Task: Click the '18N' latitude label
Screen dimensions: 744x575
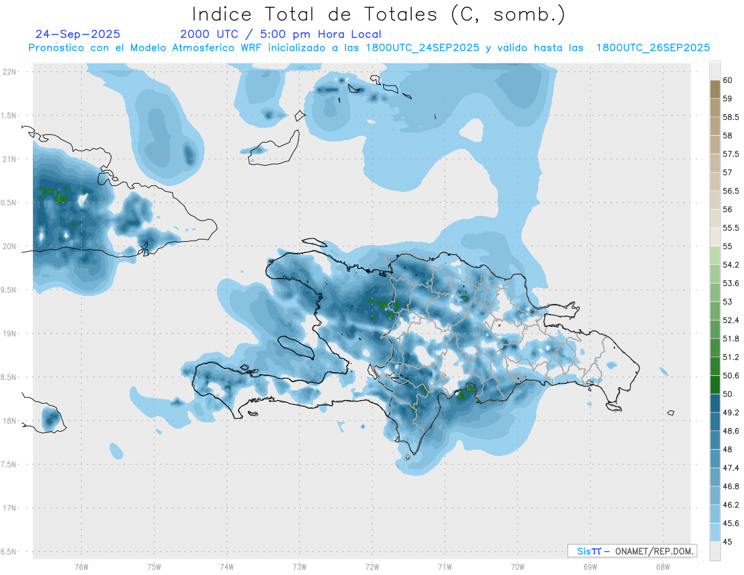Action: 10,421
